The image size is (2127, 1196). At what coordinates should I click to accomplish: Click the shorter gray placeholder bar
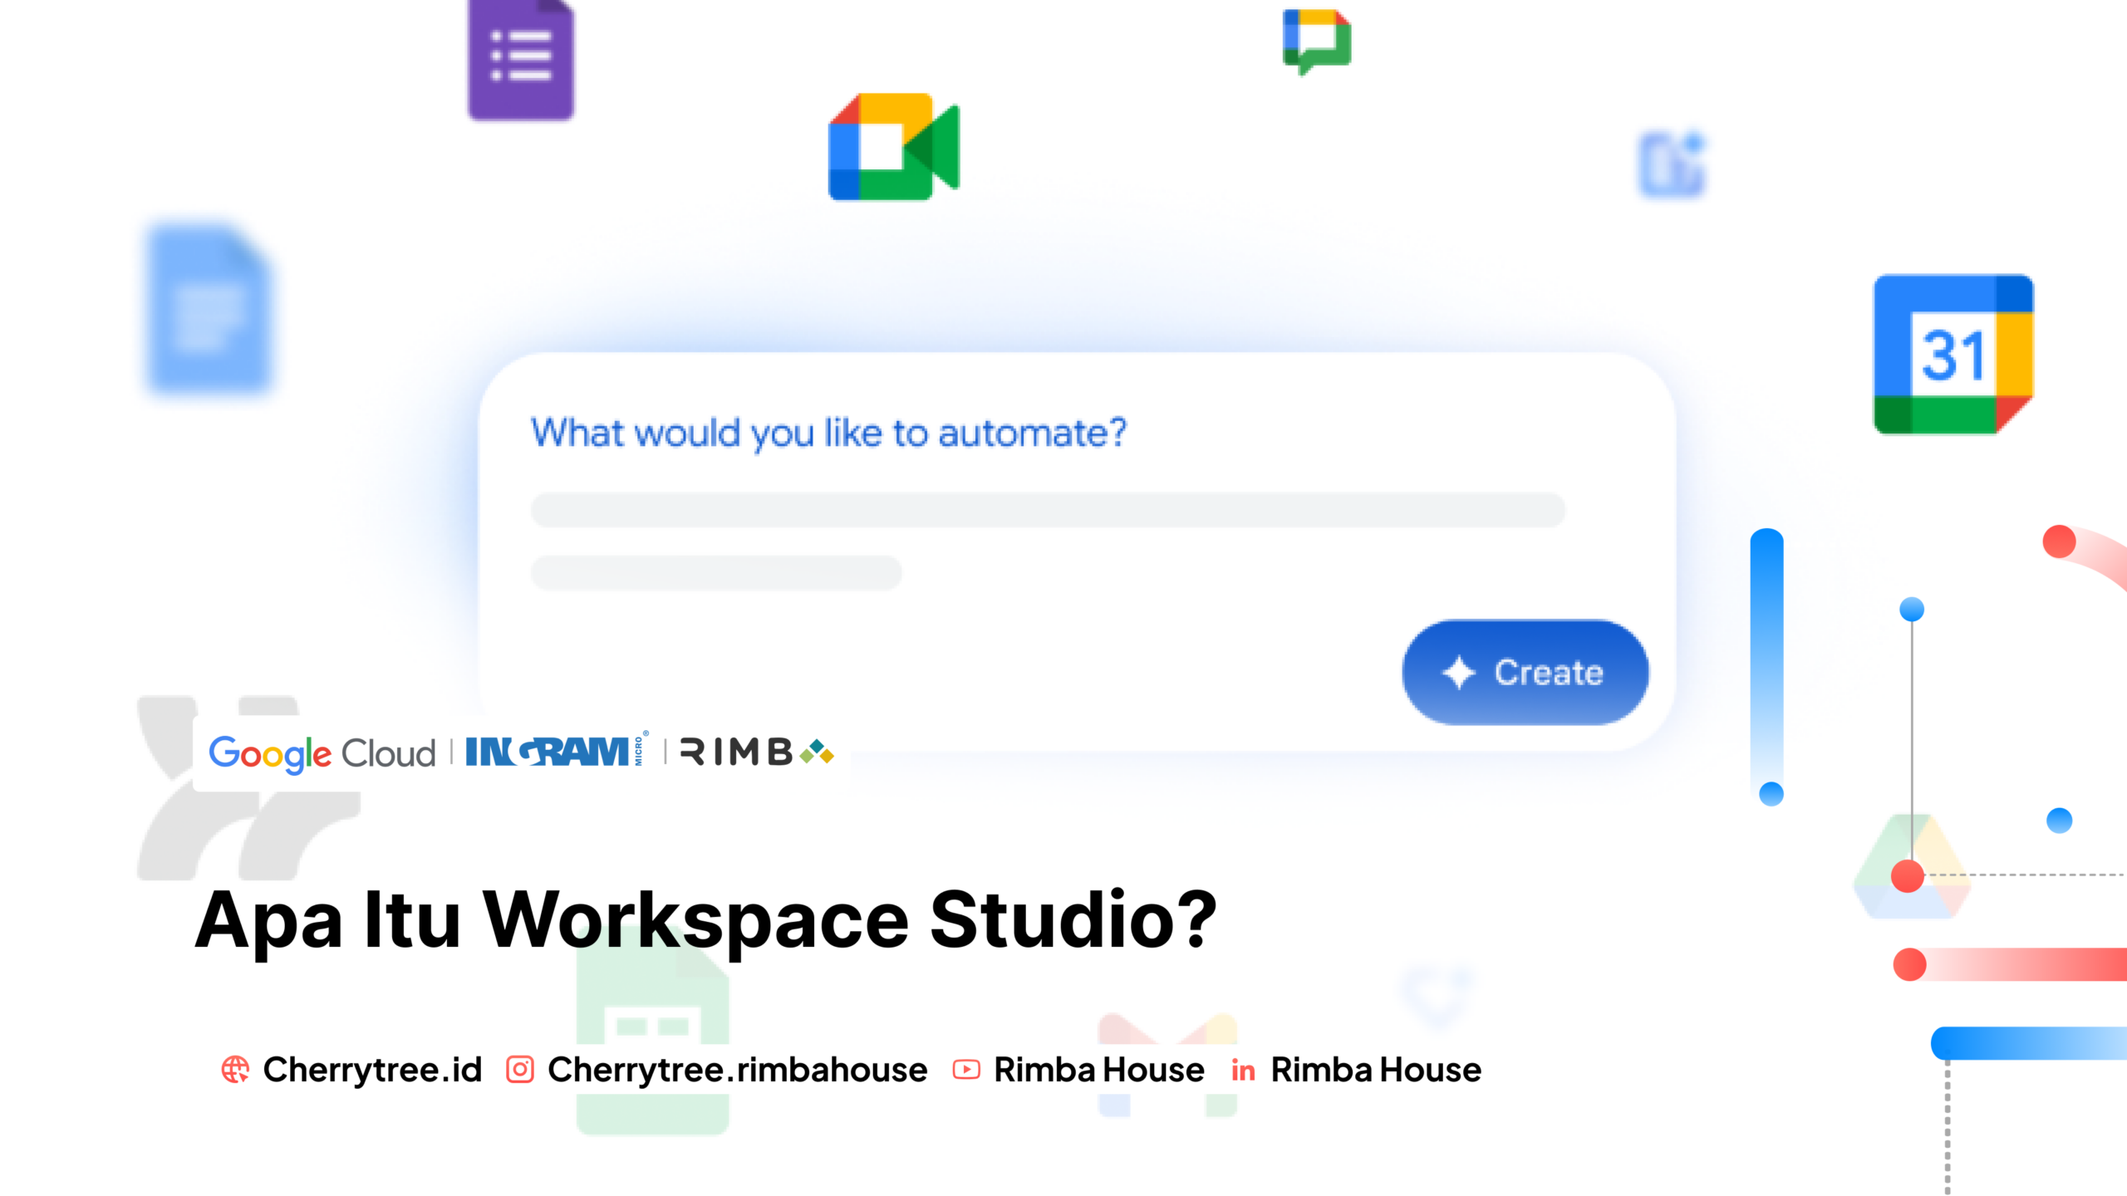pyautogui.click(x=716, y=573)
